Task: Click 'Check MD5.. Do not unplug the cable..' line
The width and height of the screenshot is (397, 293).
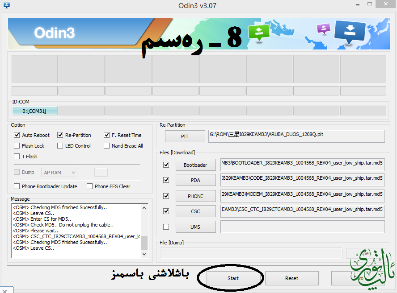Action: pos(63,225)
